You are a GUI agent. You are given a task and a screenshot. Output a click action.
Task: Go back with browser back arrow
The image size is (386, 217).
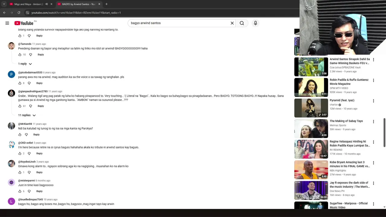pos(5,13)
